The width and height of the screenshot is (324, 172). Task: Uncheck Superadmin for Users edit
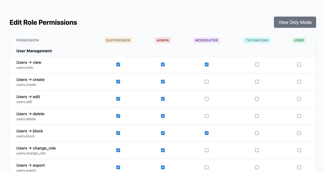pos(118,99)
